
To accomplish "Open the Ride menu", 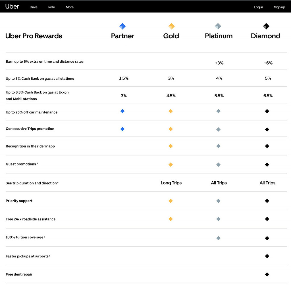I will point(51,7).
